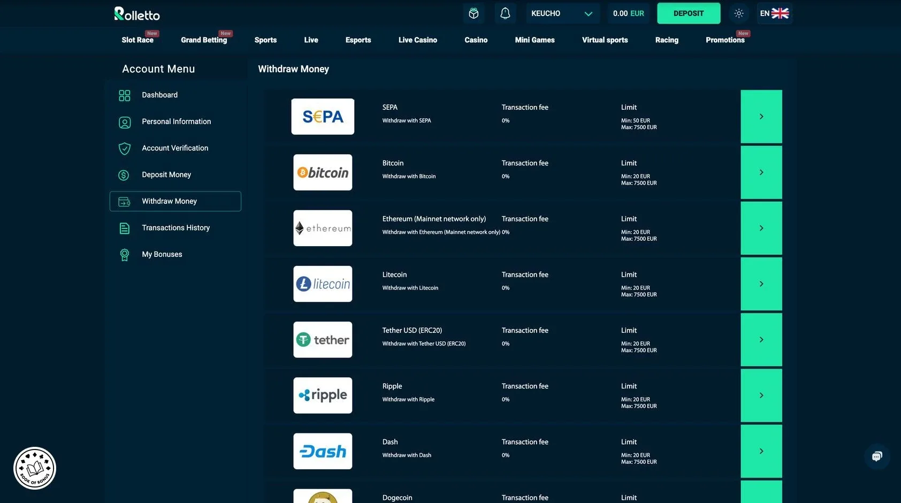Click the Ripple logo
Screen dimensions: 901x503
(x=323, y=395)
